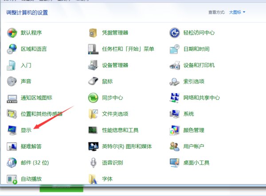The width and height of the screenshot is (266, 196).
Task: Click the 区域和语言 globe icon
Action: (12, 49)
